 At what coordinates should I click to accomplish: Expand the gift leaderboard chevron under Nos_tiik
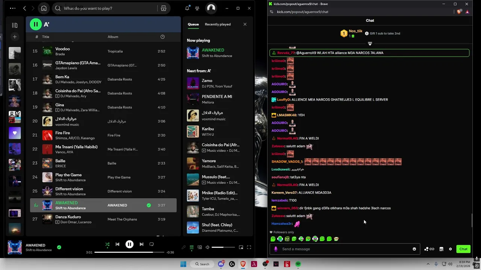(370, 44)
